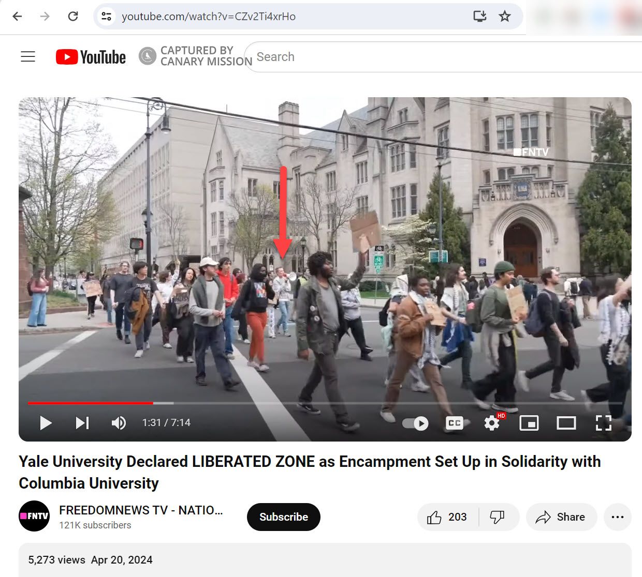The width and height of the screenshot is (642, 577).
Task: Turn on closed captions
Action: click(x=454, y=423)
